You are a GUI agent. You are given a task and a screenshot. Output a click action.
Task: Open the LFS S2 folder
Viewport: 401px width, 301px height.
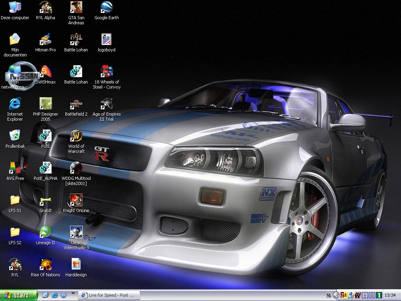pos(15,236)
